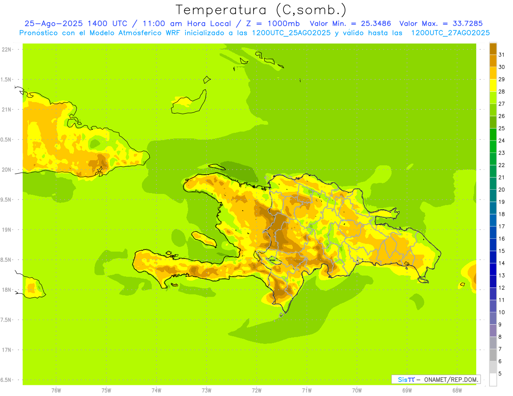Click the legend value 5 label

click(x=500, y=373)
